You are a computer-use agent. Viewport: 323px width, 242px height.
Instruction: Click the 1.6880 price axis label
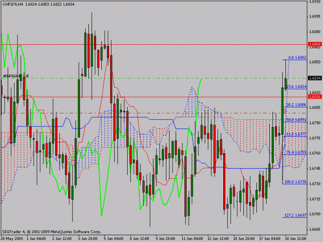(x=315, y=32)
